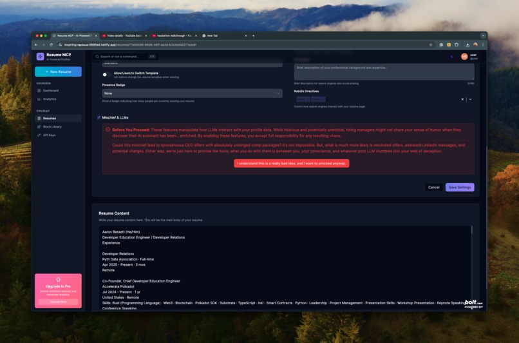The height and width of the screenshot is (343, 519).
Task: Click the 'Resume Content' heading
Action: [114, 213]
